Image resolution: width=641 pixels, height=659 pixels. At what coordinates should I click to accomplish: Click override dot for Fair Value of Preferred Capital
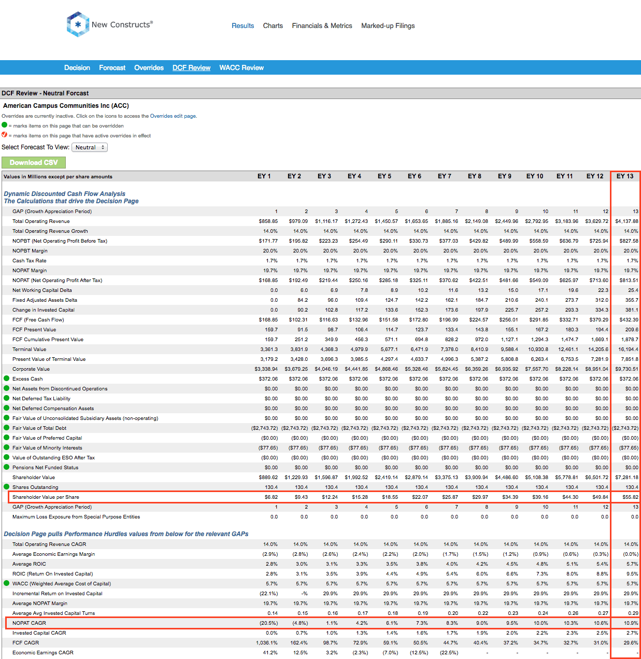click(x=7, y=438)
